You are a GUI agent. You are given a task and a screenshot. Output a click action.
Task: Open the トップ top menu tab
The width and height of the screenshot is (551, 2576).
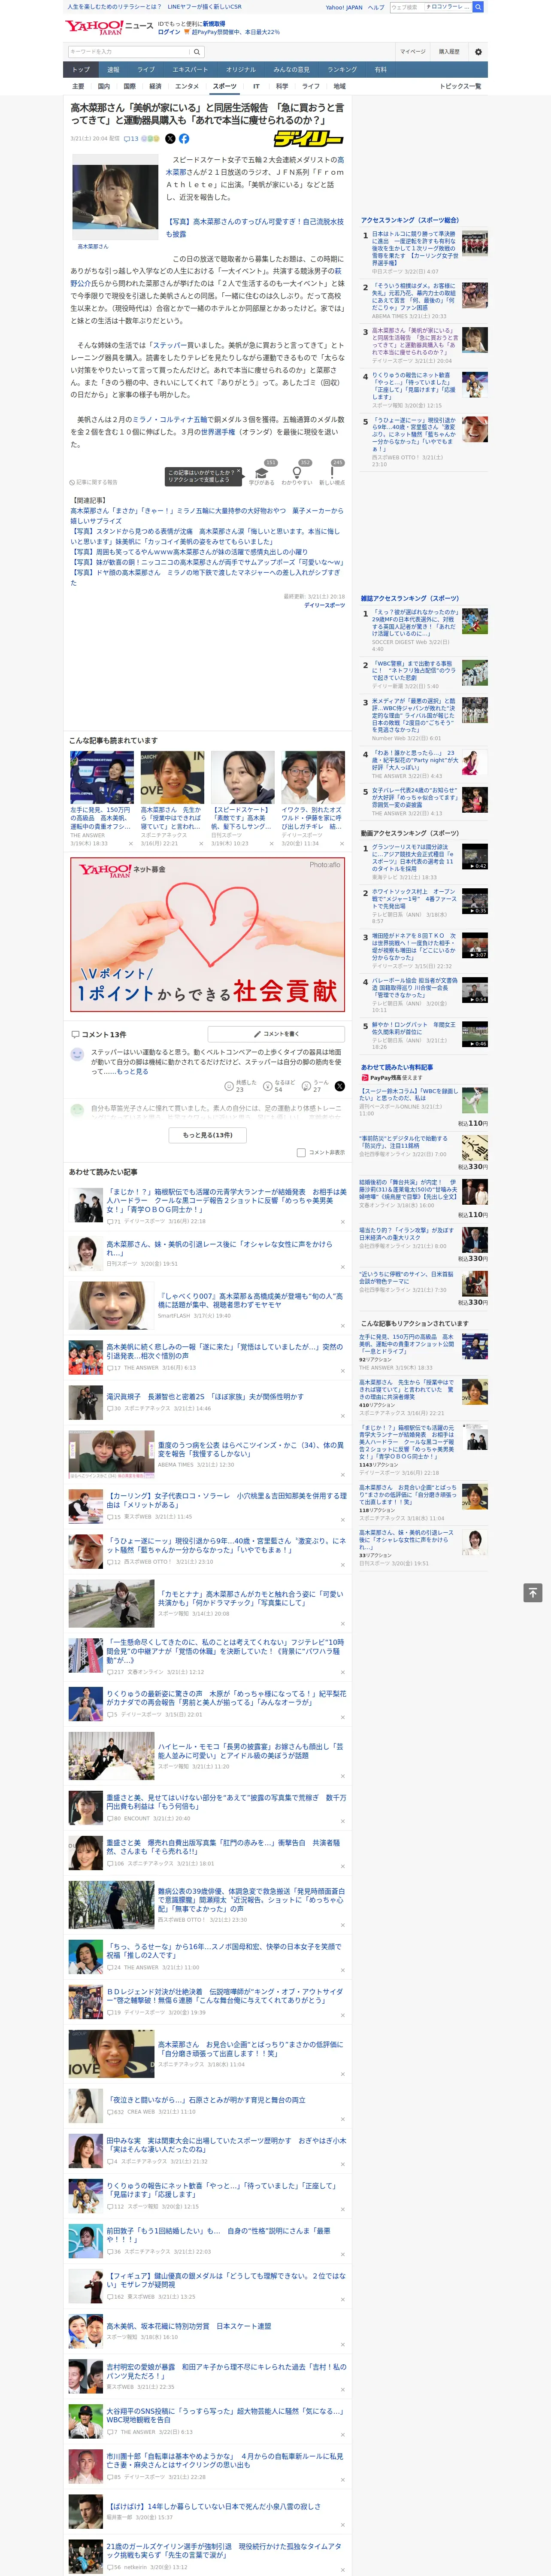[81, 70]
